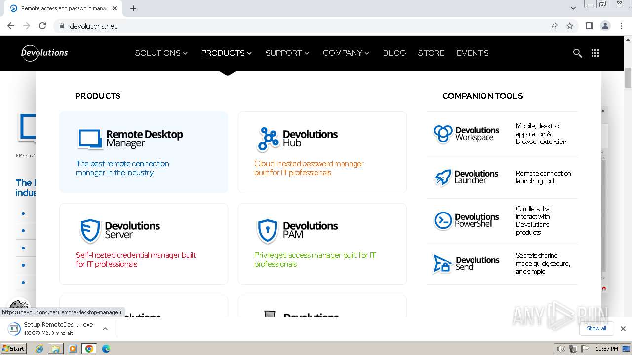Click the share page icon in address bar

click(554, 26)
